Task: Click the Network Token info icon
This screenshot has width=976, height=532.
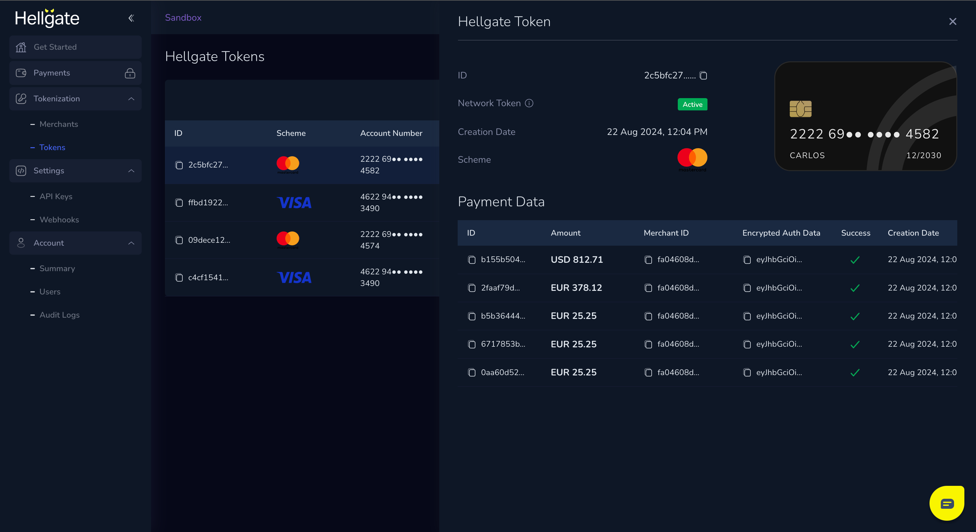Action: [529, 103]
